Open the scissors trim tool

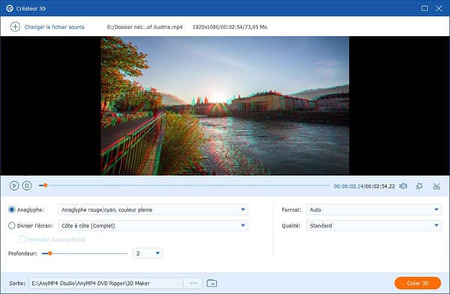coord(436,186)
